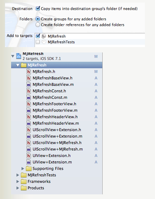Open UIScrollView+Extension.m file

click(57, 136)
